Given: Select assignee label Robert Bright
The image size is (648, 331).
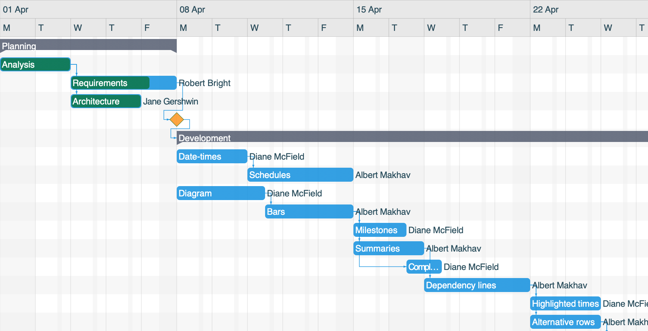Looking at the screenshot, I should [x=205, y=83].
